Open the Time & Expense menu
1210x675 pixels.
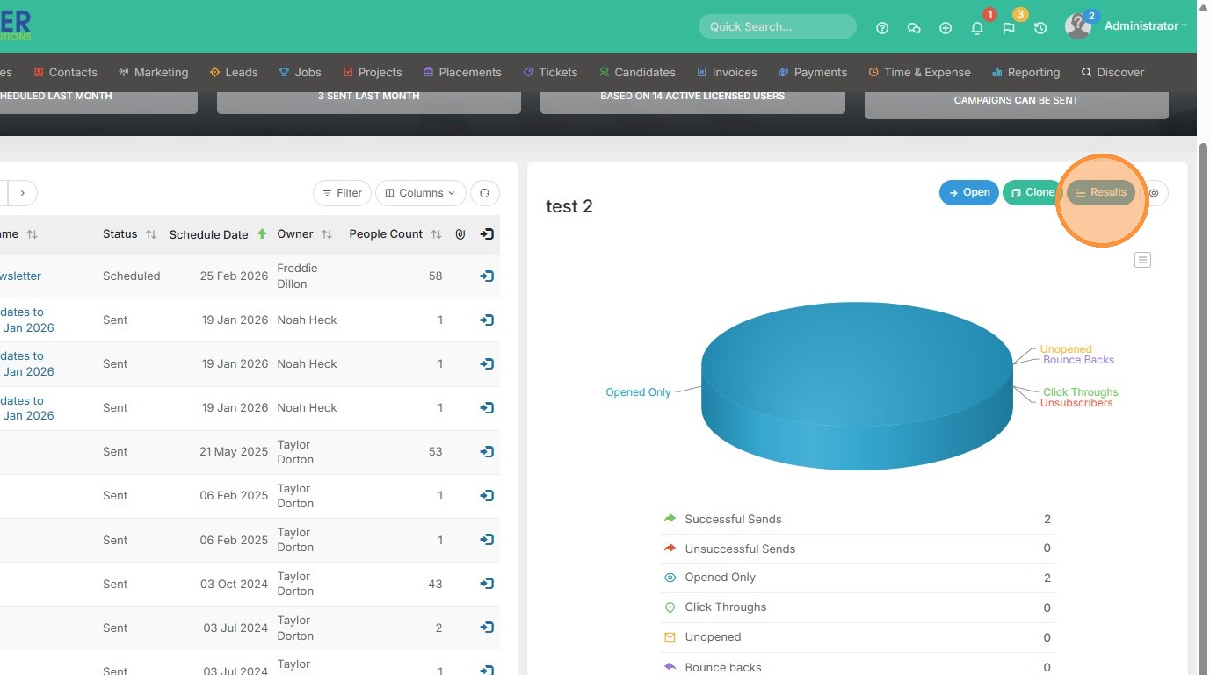click(x=919, y=72)
